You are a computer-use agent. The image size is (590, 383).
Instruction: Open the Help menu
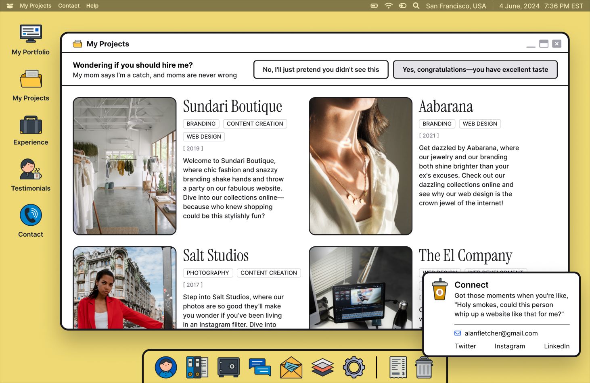coord(92,6)
